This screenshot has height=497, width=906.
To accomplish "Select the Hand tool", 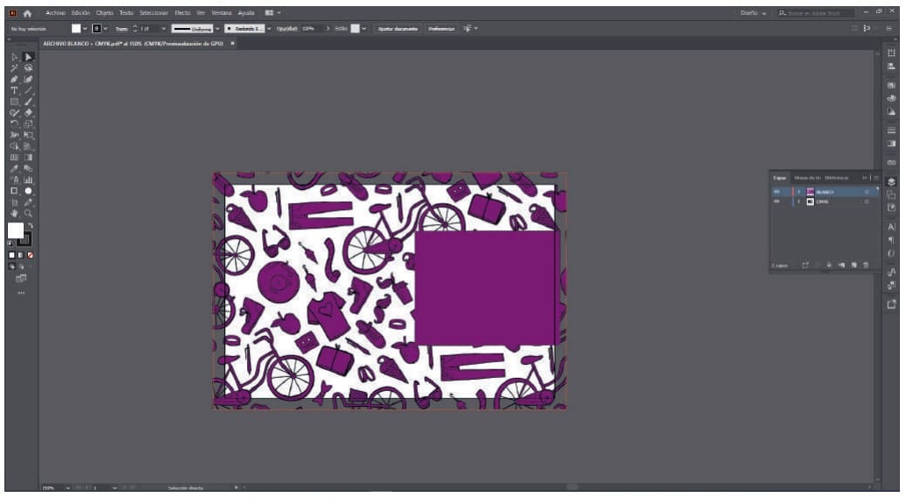I will pos(14,213).
